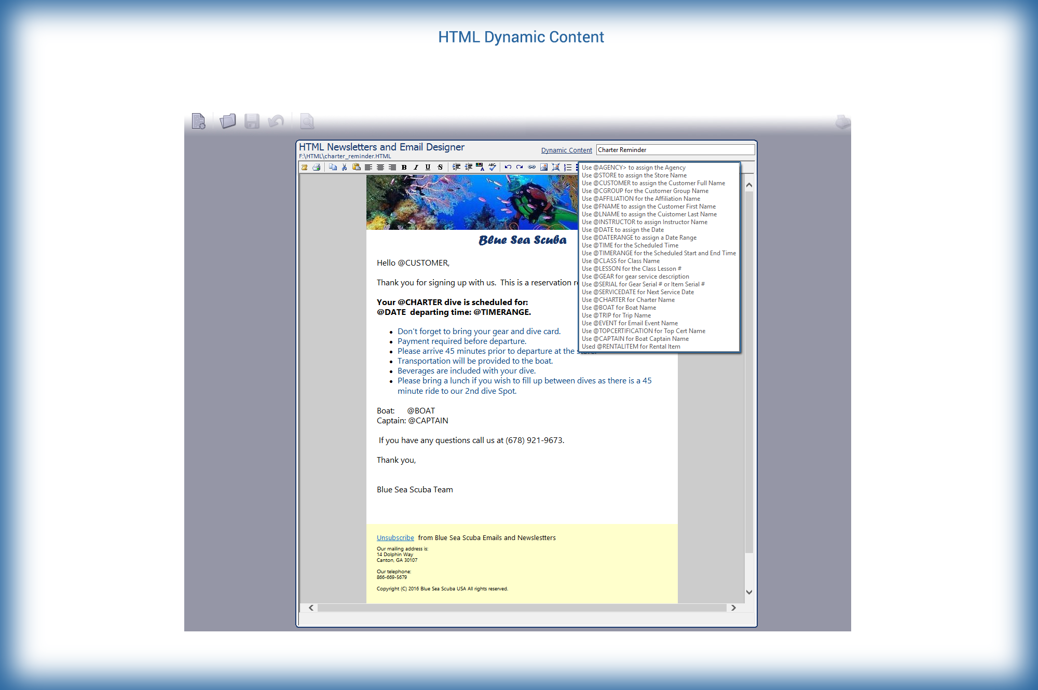
Task: Select '@CUSTOMER' Customer Full Name entry
Action: pyautogui.click(x=653, y=183)
